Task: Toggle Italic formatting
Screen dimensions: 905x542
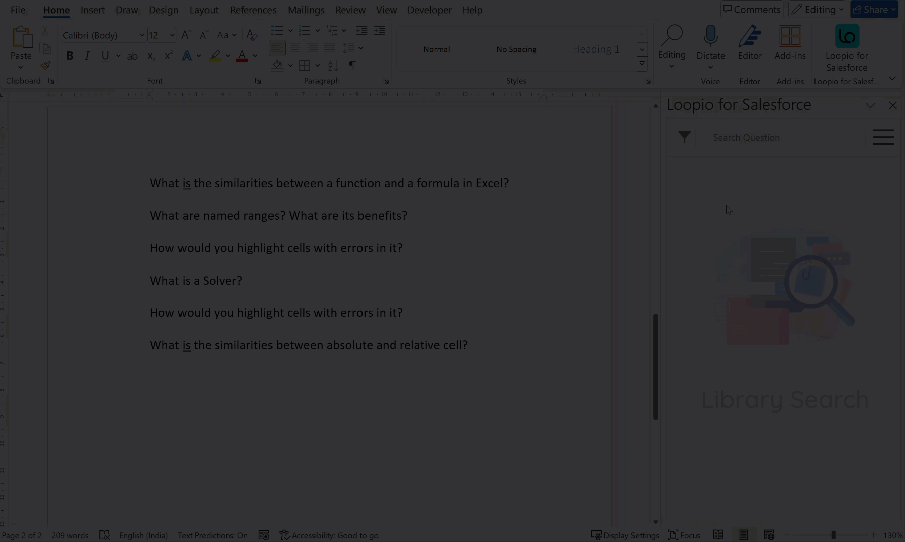Action: coord(87,56)
